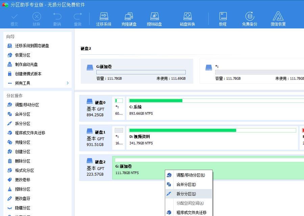Click the 免费备份 free backup icon
The image size is (304, 216).
click(x=250, y=16)
